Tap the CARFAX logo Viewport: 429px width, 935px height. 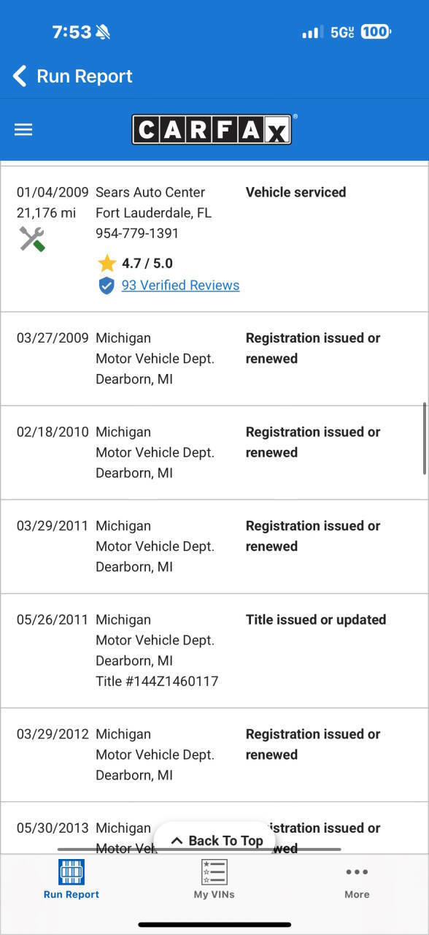tap(212, 129)
